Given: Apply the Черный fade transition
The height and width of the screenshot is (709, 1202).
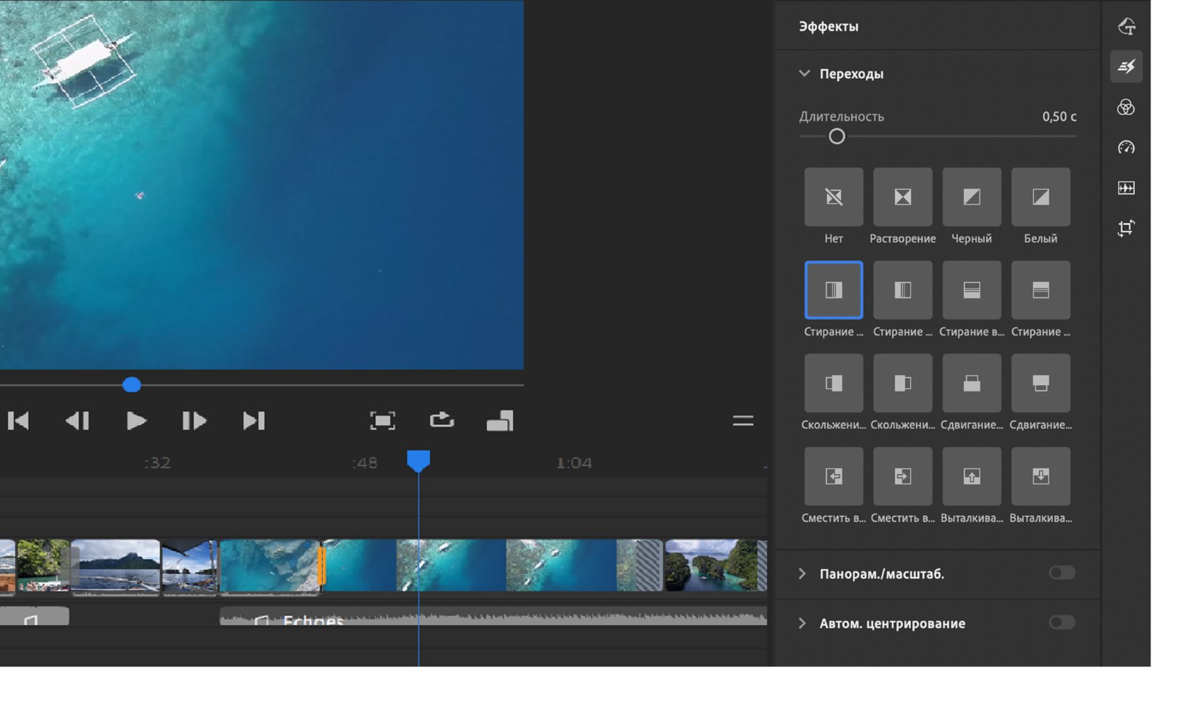Looking at the screenshot, I should pos(971,197).
